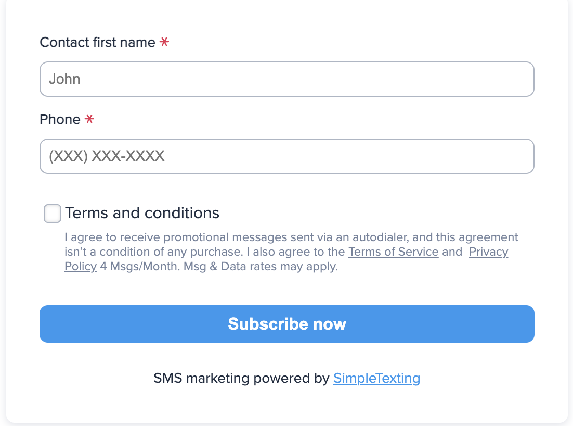The height and width of the screenshot is (426, 573).
Task: Click the (XXX) XXX-XXXX phone input
Action: pyautogui.click(x=286, y=156)
